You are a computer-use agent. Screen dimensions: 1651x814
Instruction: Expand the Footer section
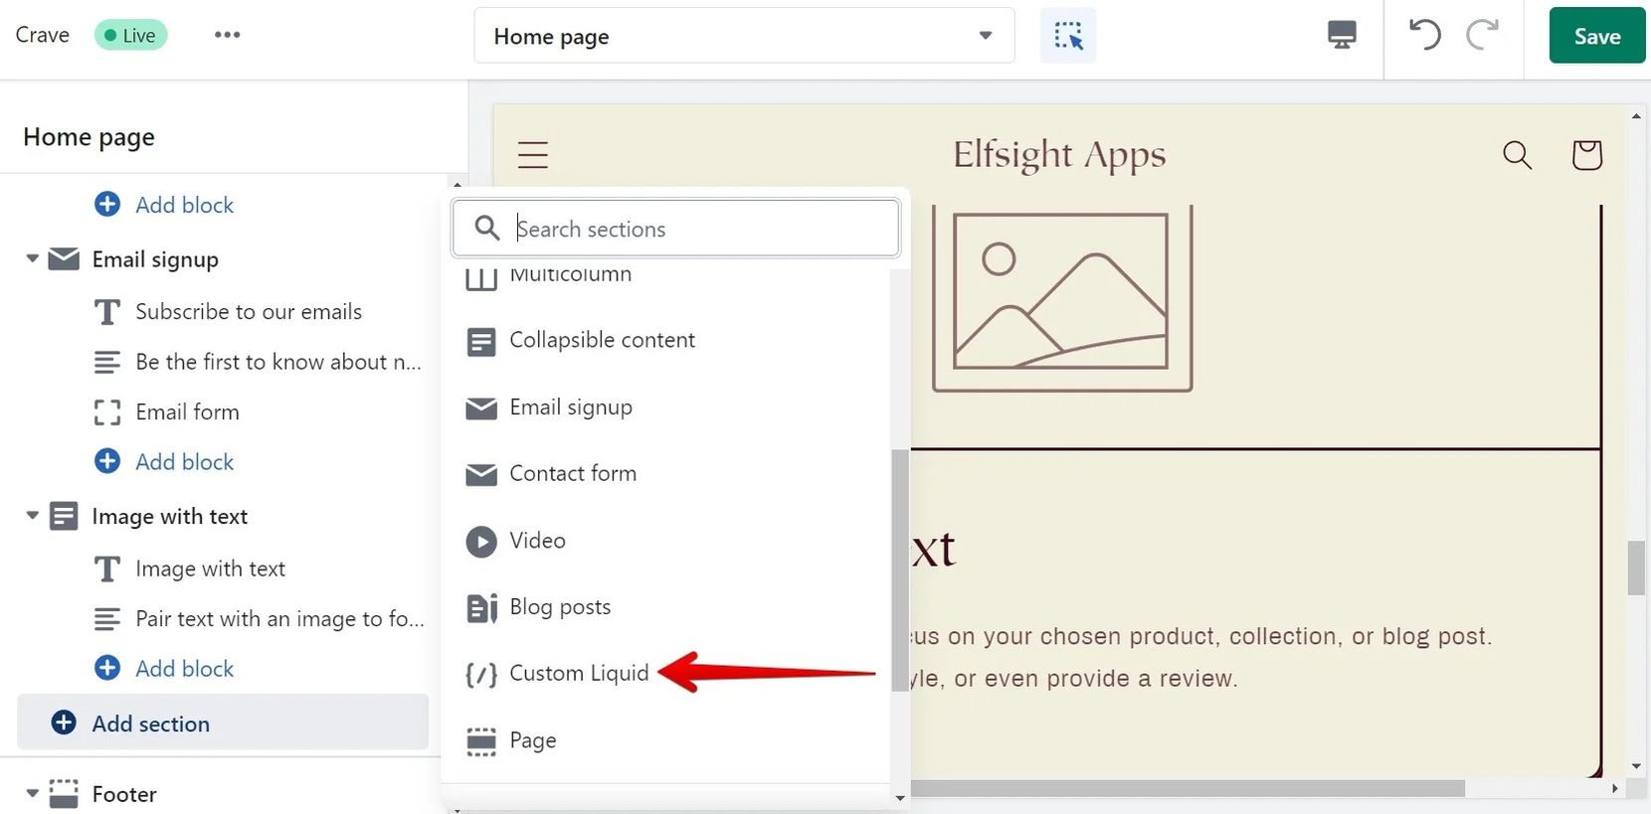tap(32, 793)
